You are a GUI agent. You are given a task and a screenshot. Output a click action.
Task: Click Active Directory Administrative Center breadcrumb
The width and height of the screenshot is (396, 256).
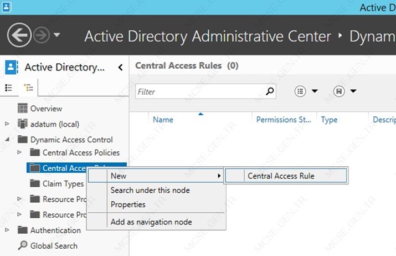pyautogui.click(x=208, y=37)
